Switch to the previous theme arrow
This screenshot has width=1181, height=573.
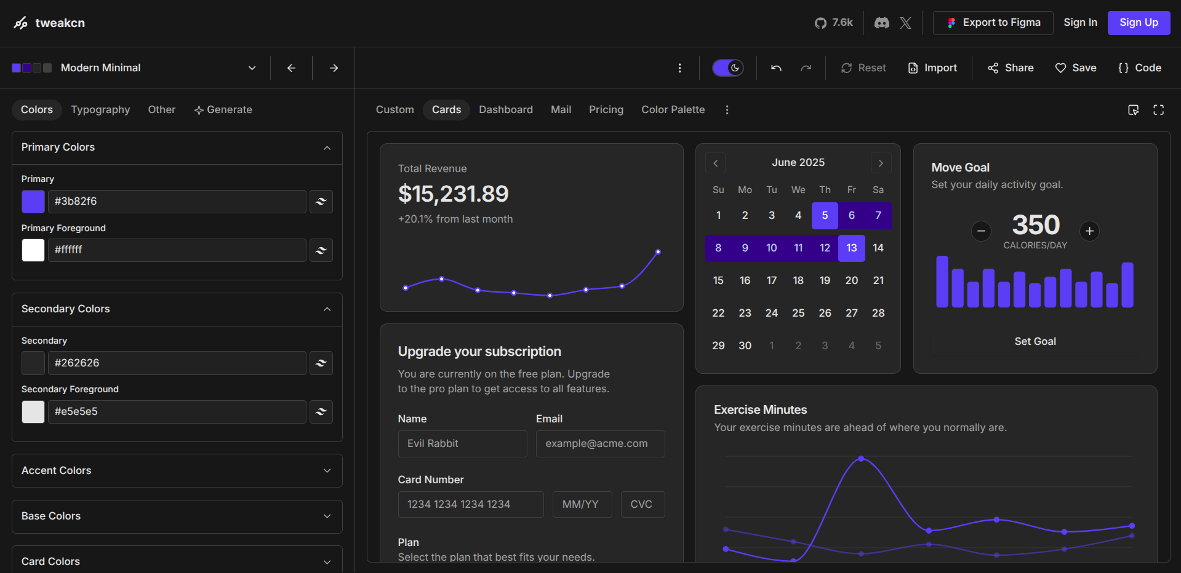(x=291, y=68)
